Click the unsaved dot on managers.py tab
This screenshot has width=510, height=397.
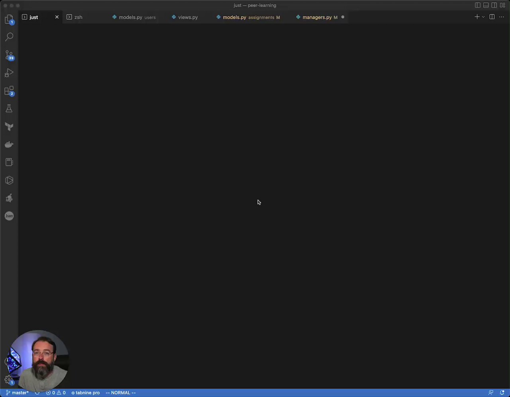[343, 17]
